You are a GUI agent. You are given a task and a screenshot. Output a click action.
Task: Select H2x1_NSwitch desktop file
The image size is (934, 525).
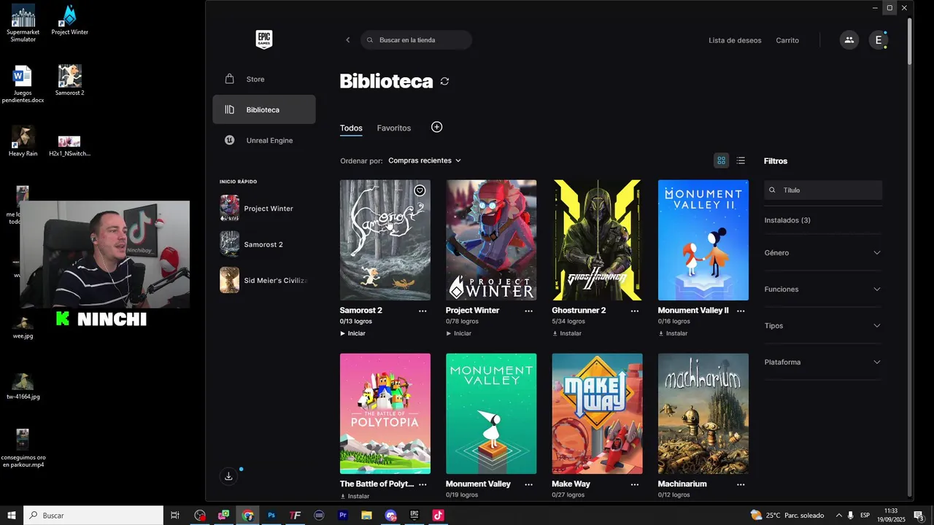coord(69,145)
